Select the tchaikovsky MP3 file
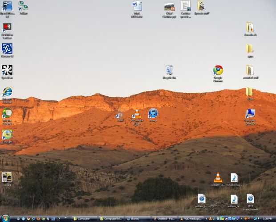Viewport: 276px width, 222px height. pos(234,180)
